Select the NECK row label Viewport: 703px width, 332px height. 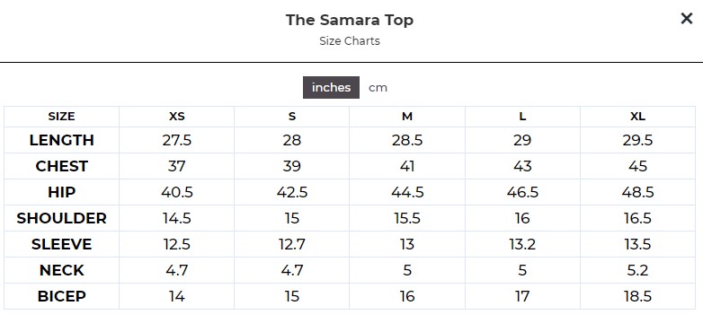[61, 270]
